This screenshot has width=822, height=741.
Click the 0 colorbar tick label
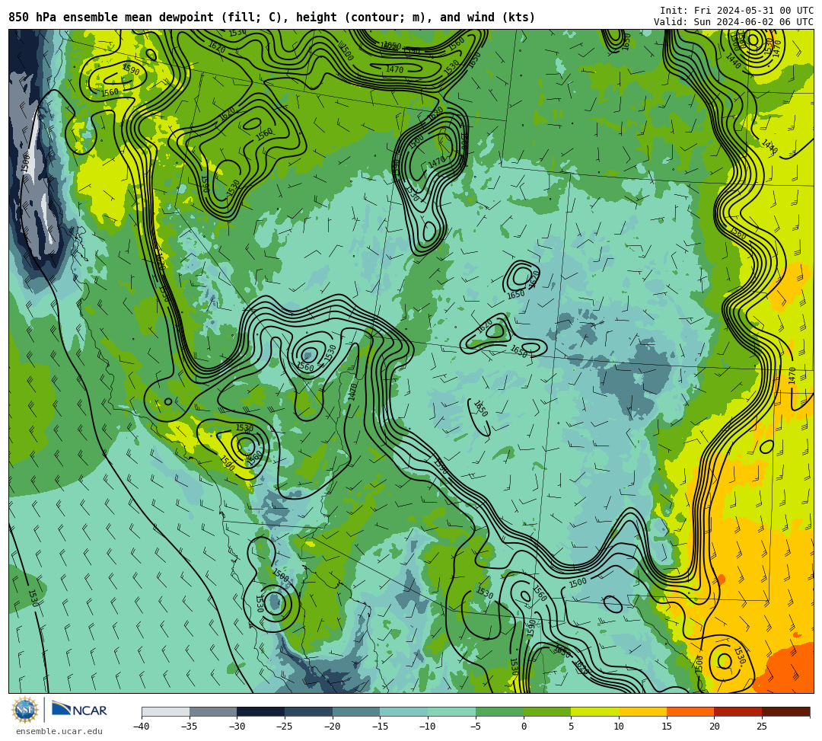tap(524, 727)
